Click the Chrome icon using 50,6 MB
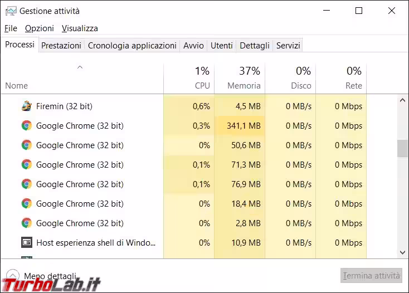 pos(26,145)
